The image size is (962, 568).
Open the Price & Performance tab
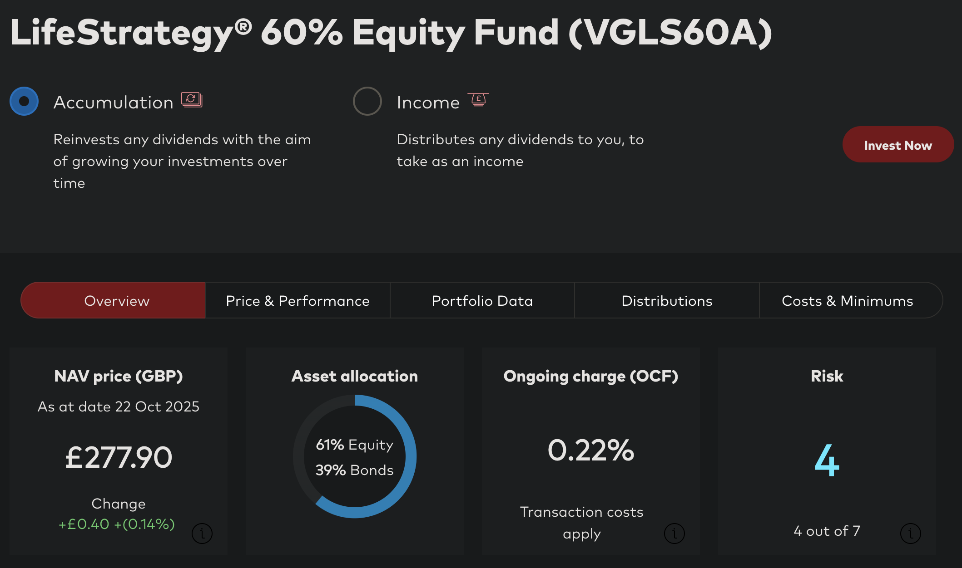[298, 300]
